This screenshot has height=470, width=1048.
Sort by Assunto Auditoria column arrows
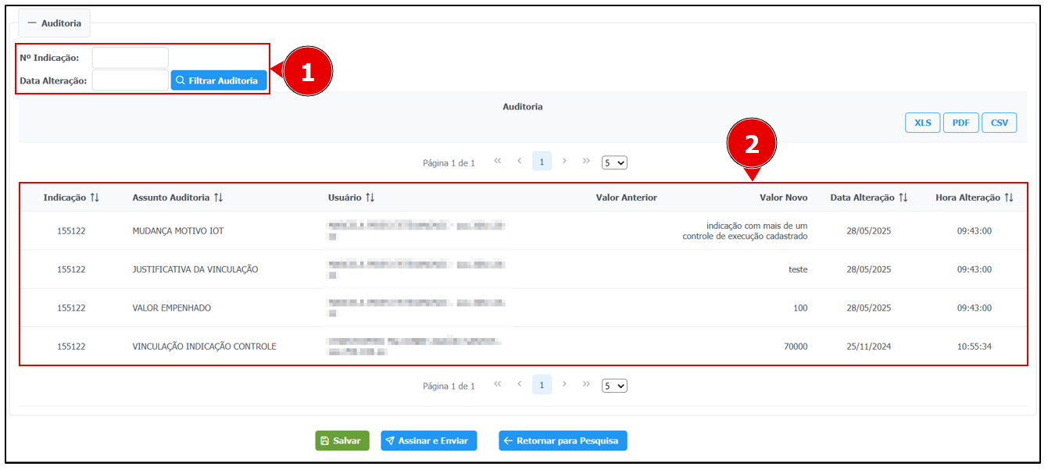[219, 198]
